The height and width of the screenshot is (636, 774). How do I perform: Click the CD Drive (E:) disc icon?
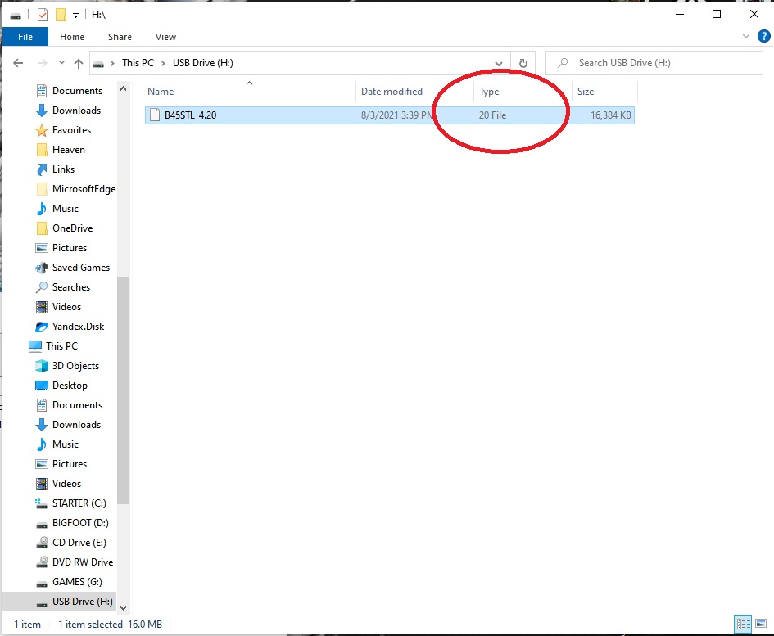[42, 543]
